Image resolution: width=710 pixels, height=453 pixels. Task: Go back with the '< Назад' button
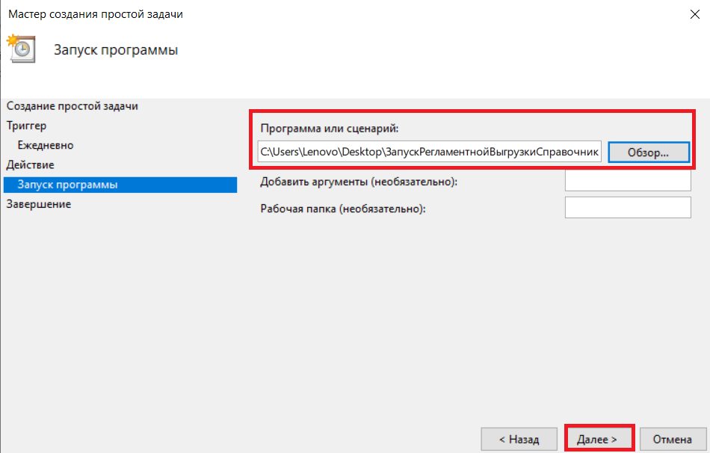coord(519,439)
